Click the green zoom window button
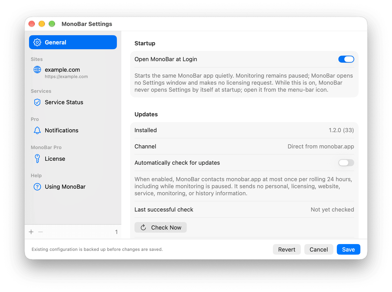The height and width of the screenshot is (292, 392). (52, 24)
